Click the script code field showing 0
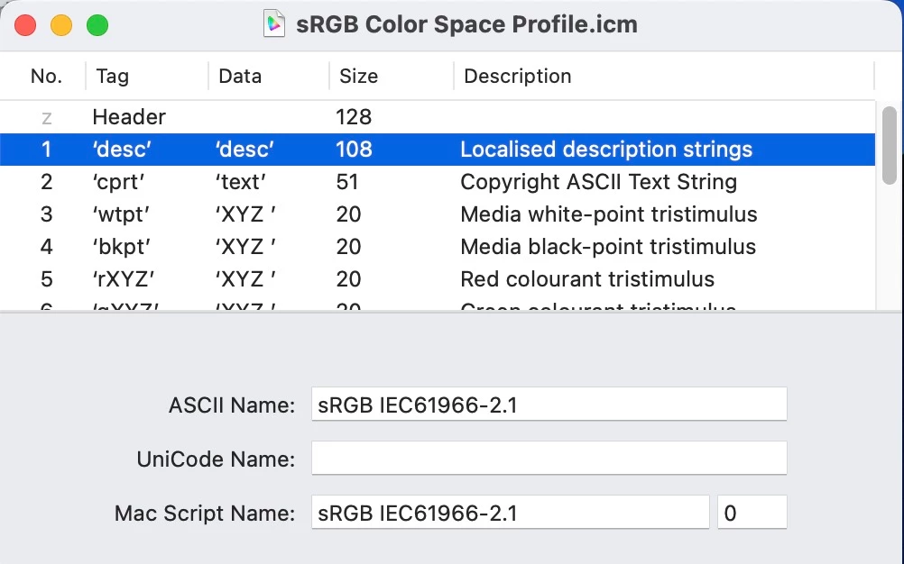The width and height of the screenshot is (904, 564). [752, 513]
